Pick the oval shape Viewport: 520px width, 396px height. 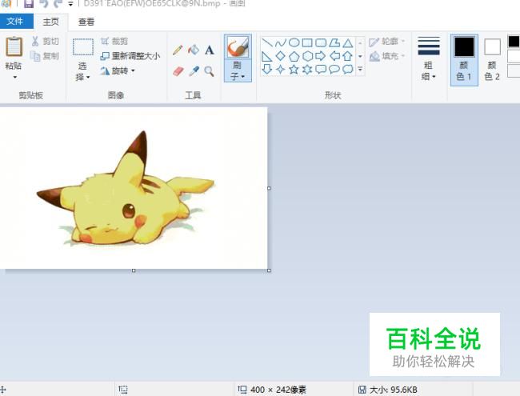pos(294,42)
